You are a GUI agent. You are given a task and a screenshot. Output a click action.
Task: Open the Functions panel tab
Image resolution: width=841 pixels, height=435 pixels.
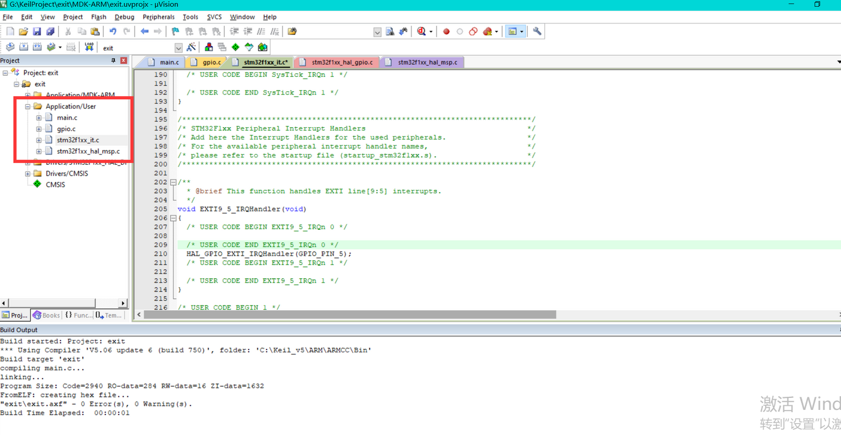coord(78,315)
